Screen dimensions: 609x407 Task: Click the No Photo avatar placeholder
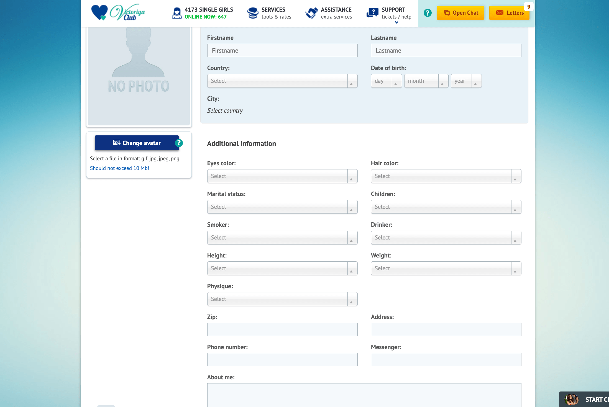(139, 76)
